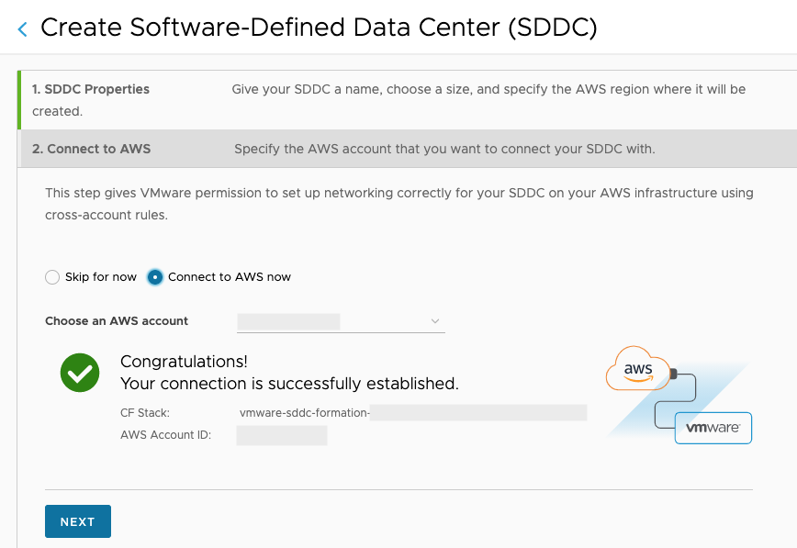Image resolution: width=797 pixels, height=548 pixels.
Task: Open the Choose an AWS account dropdown
Action: pos(340,321)
